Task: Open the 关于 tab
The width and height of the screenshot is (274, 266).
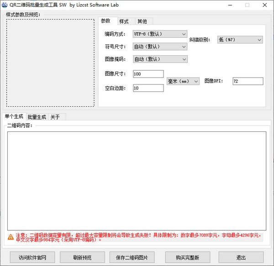Action: (55, 117)
